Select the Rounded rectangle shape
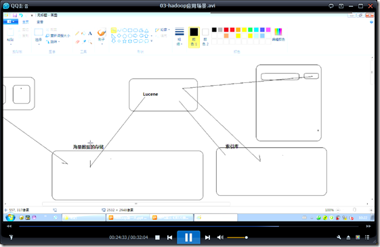The height and width of the screenshot is (247, 380). (x=135, y=30)
